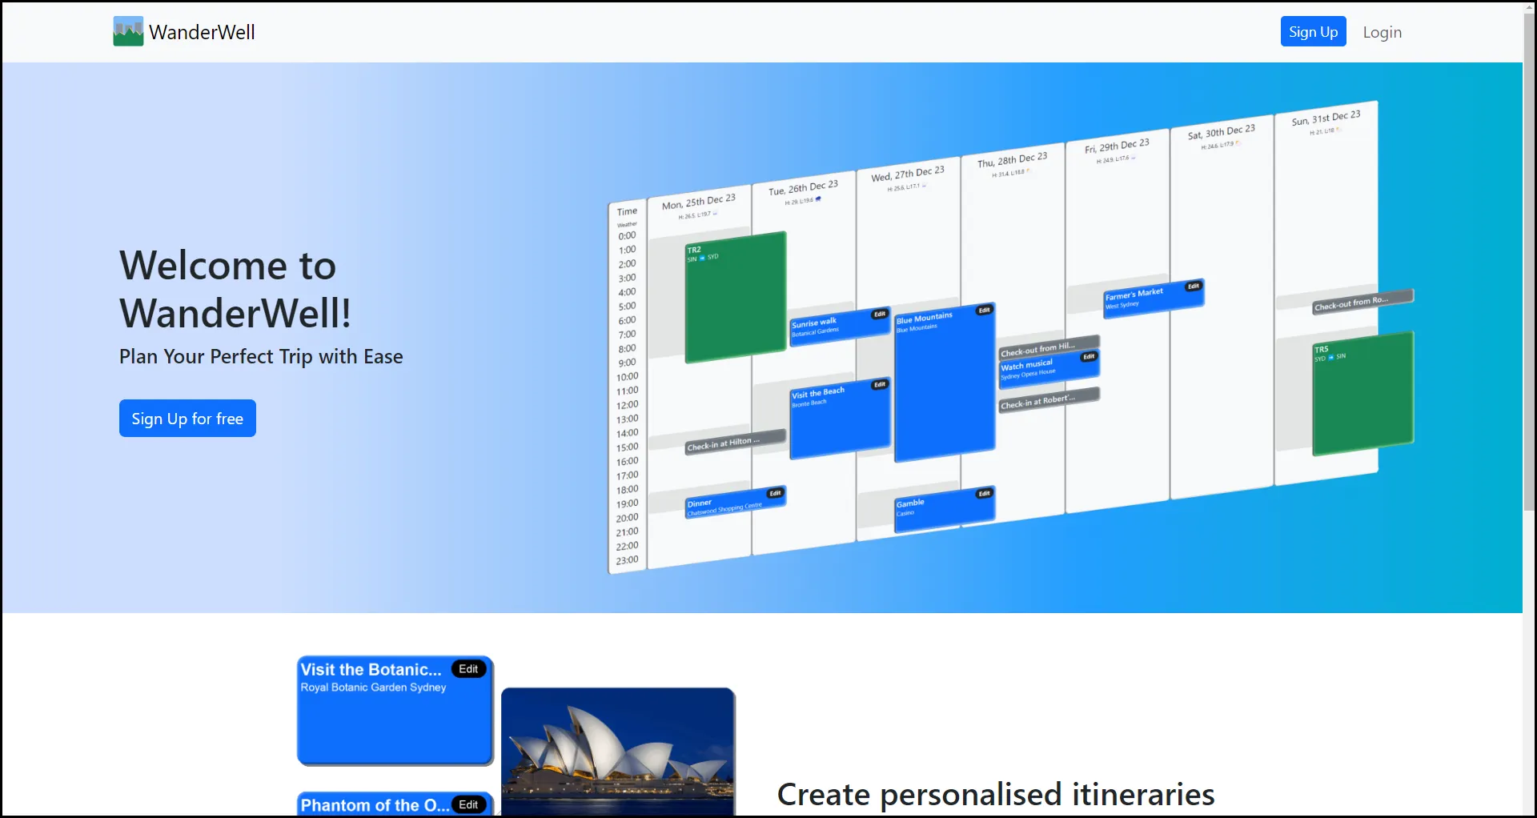Click Create personalised itineraries heading
The height and width of the screenshot is (818, 1537).
click(996, 794)
